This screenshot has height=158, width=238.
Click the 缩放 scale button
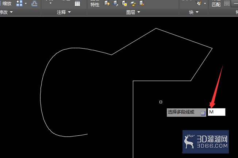tap(7, 3)
